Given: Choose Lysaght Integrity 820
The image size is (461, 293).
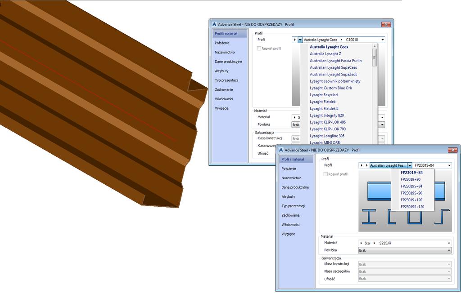Looking at the screenshot, I should click(x=327, y=115).
